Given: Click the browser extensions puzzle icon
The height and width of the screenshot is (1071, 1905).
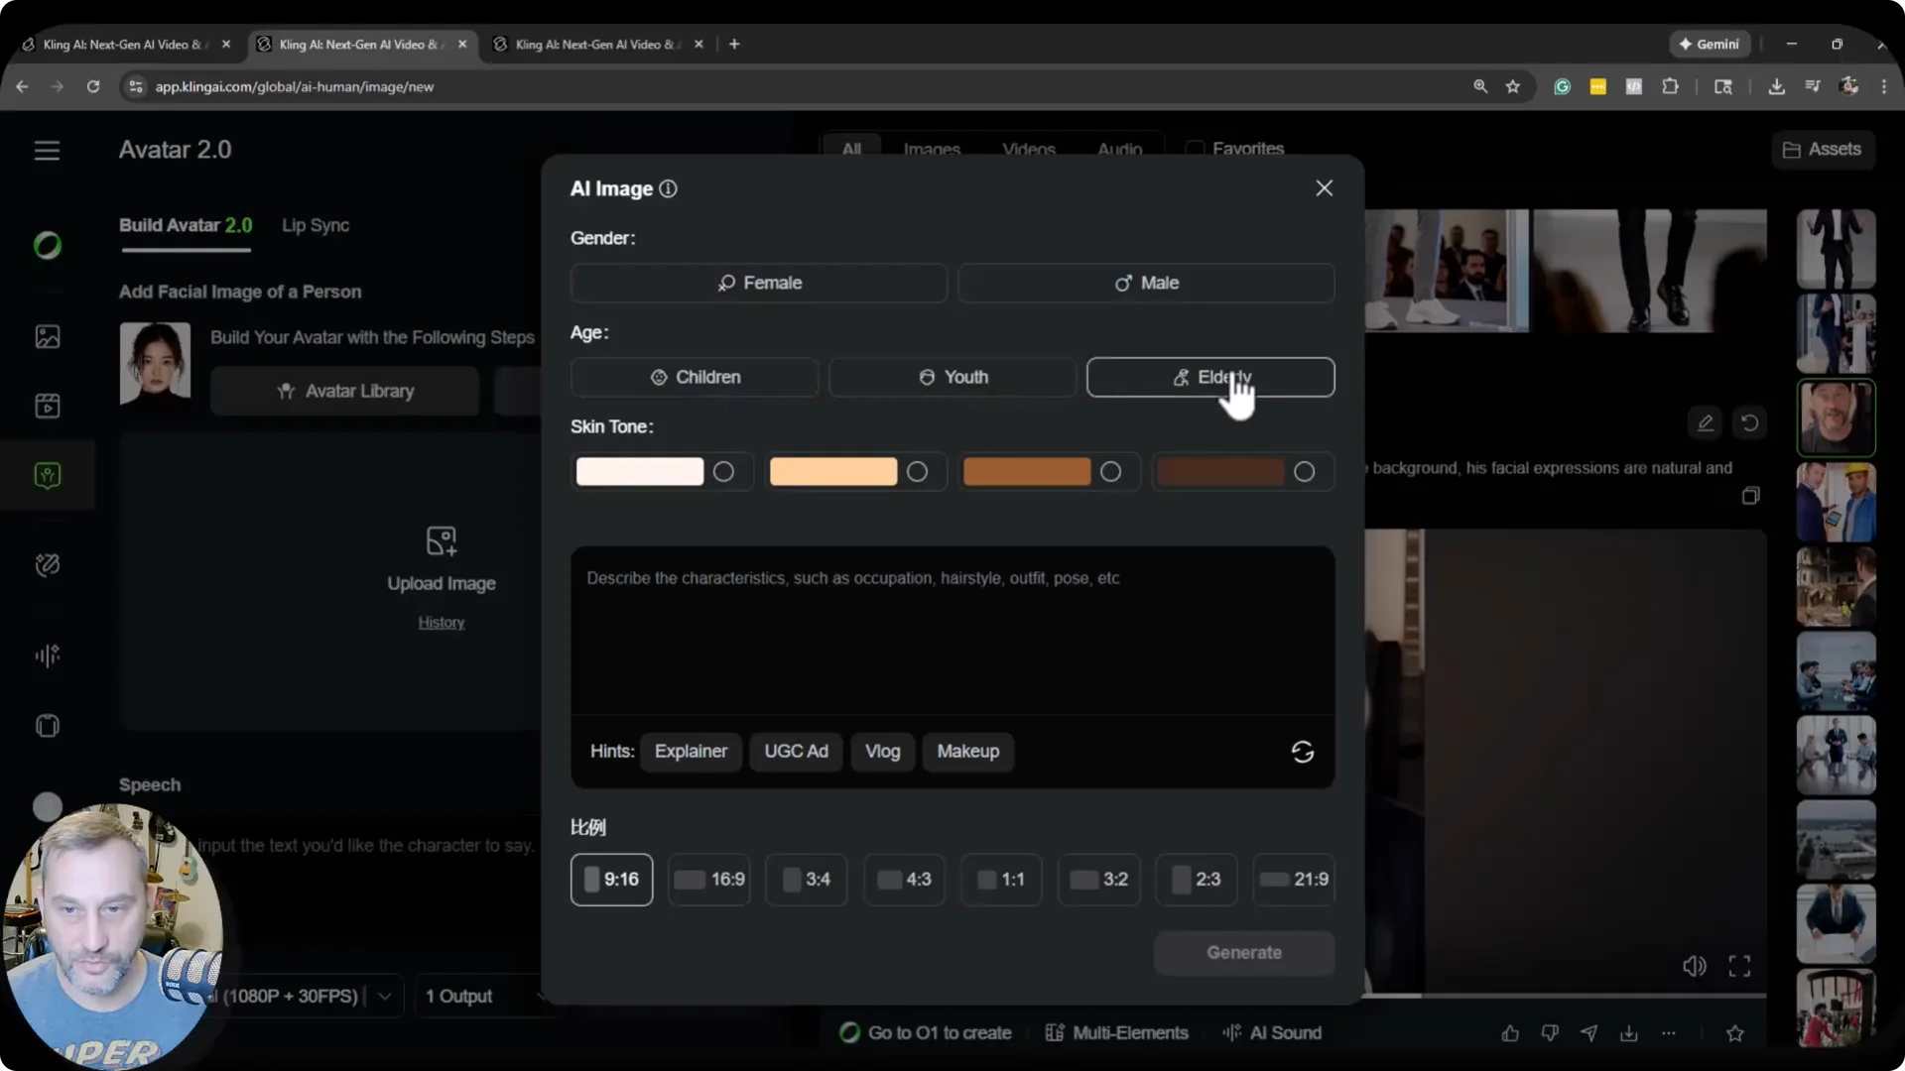Looking at the screenshot, I should tap(1670, 86).
